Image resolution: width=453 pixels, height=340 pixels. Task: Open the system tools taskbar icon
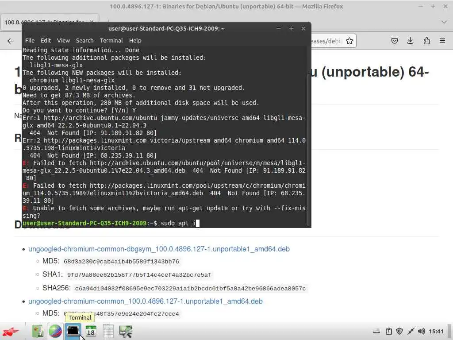pos(126,331)
